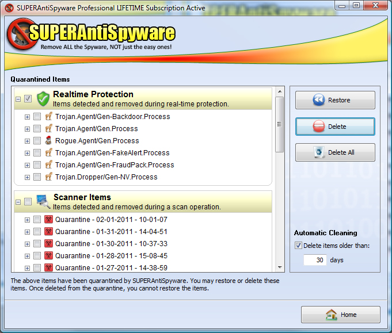Select checkbox for Quarantine 01-27-2011 - 14-38-59
This screenshot has width=392, height=333.
click(x=37, y=268)
